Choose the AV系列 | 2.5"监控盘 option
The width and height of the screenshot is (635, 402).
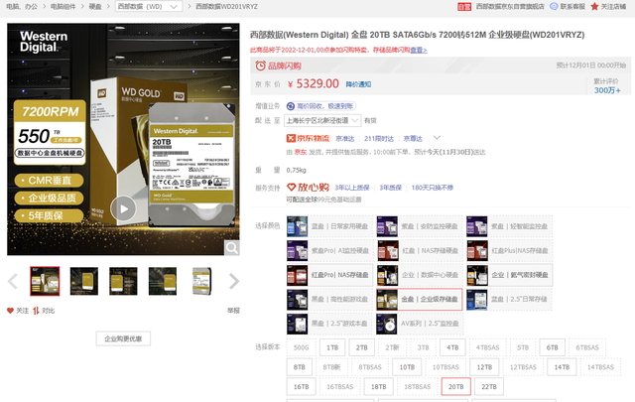pyautogui.click(x=419, y=324)
